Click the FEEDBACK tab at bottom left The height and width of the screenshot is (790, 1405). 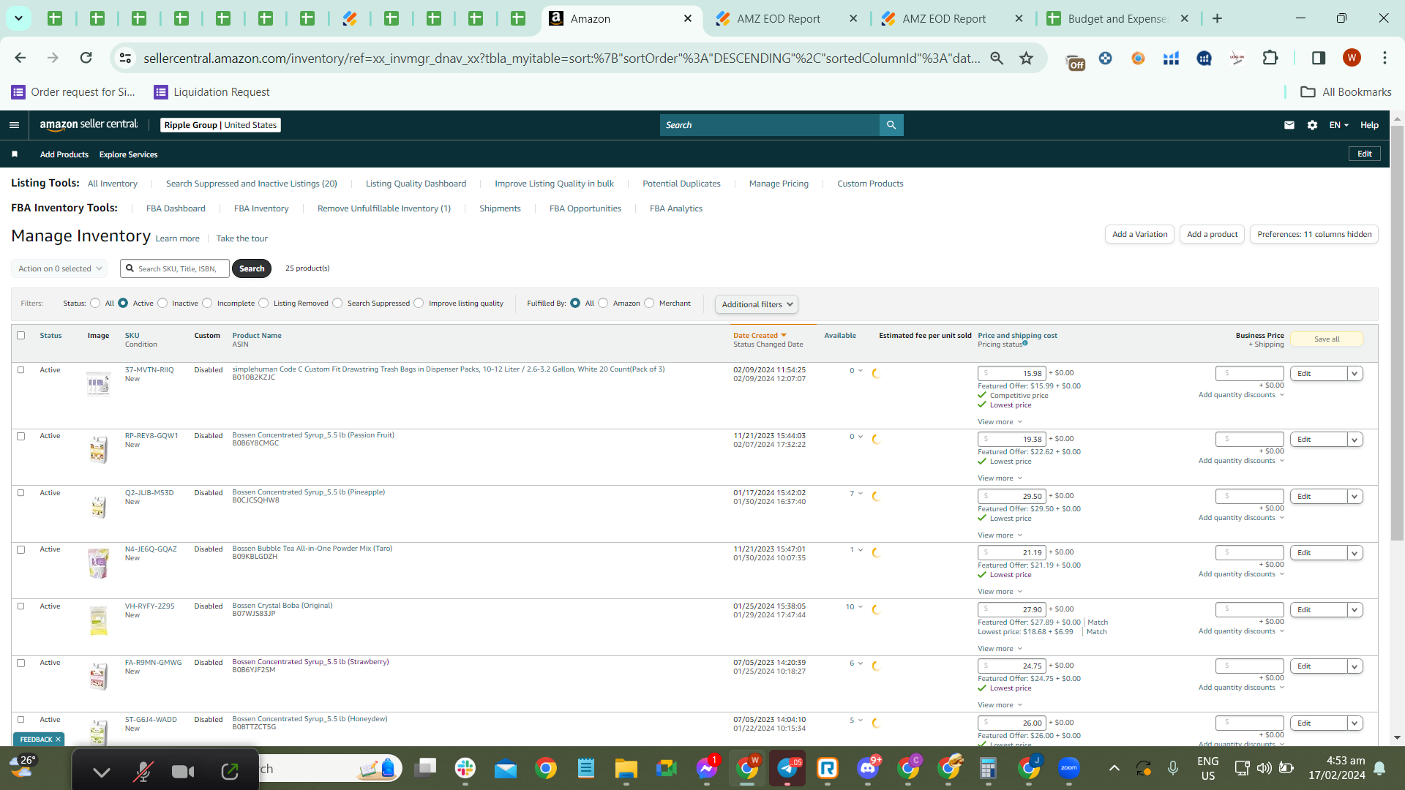[39, 740]
